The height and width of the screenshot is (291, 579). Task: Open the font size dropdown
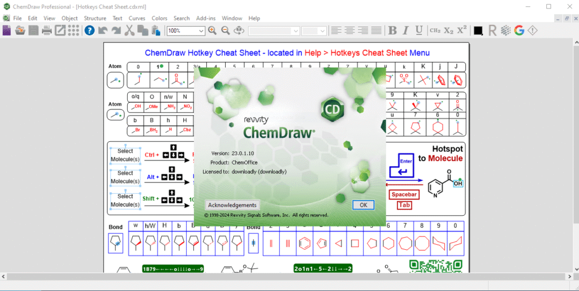322,31
